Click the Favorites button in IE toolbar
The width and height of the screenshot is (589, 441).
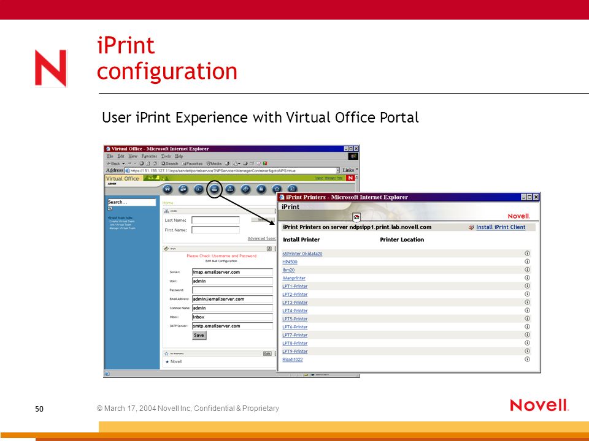point(192,164)
